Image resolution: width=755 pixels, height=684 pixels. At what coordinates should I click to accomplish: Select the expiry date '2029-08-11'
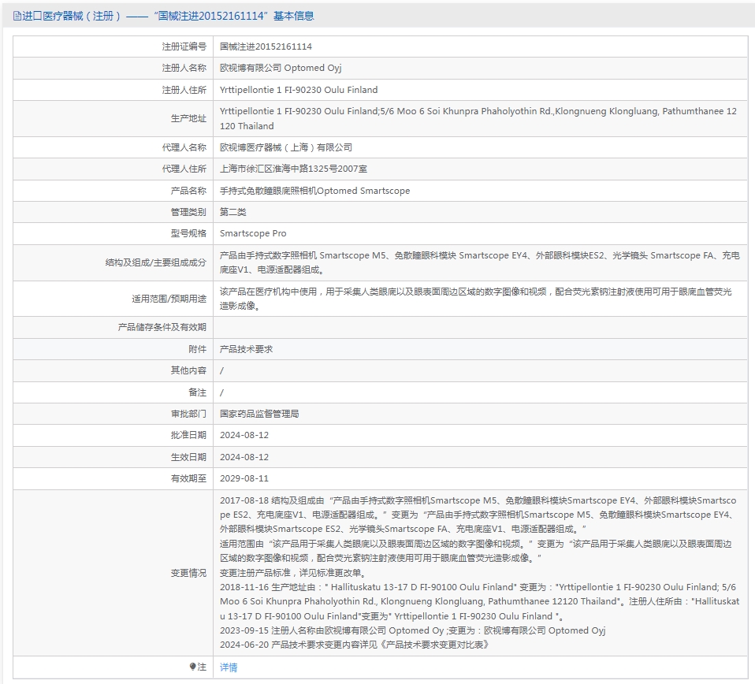pos(244,478)
